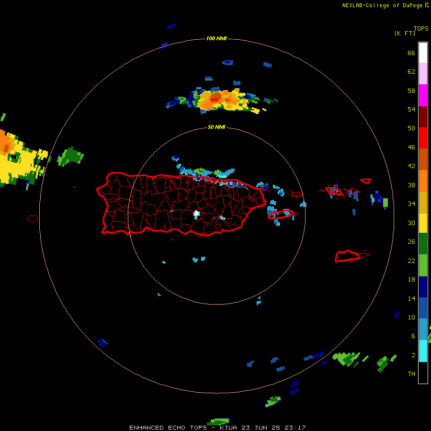Select the medium blue legend swatch
The width and height of the screenshot is (431, 431).
click(x=423, y=308)
